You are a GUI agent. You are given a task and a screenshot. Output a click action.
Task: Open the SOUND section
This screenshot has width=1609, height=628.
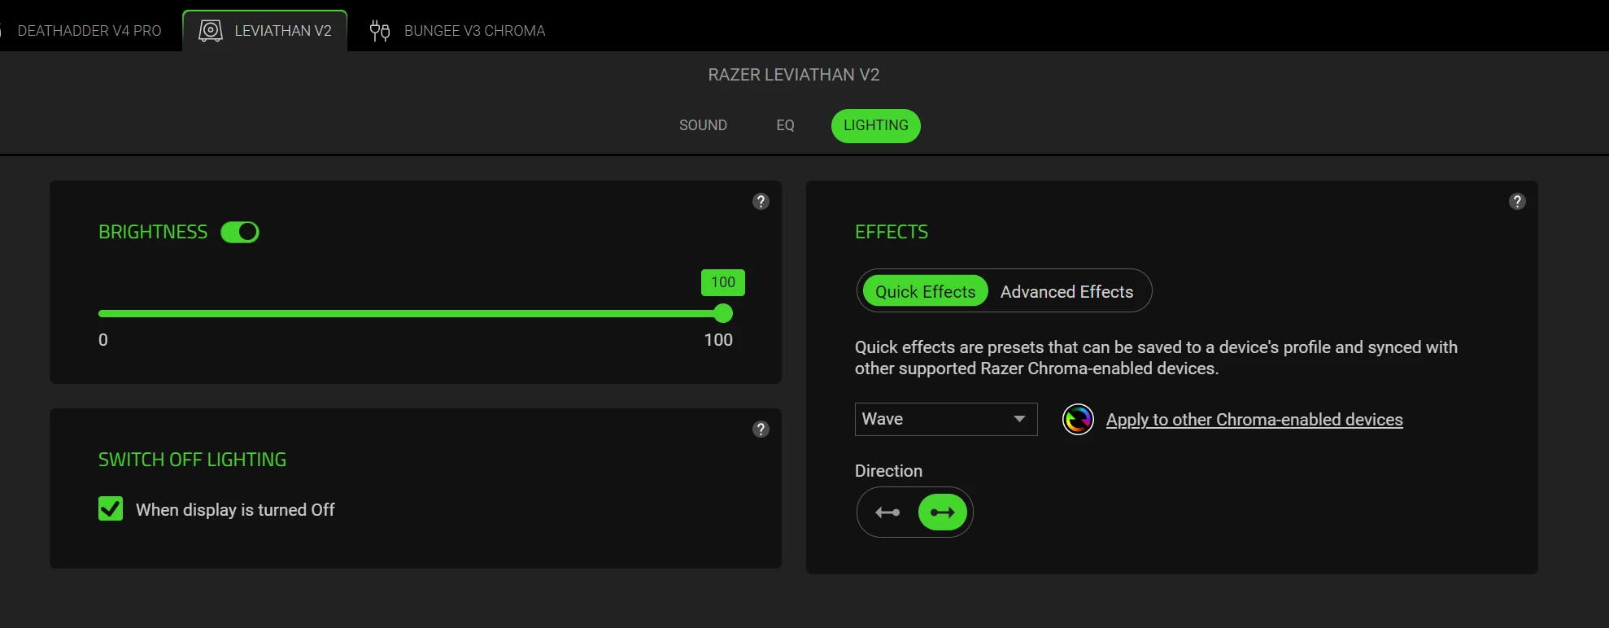tap(703, 125)
